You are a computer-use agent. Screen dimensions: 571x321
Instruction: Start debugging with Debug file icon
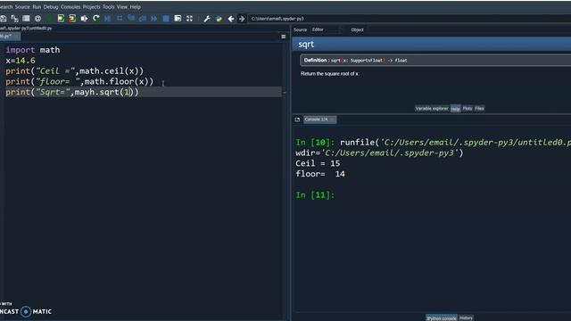coord(107,19)
